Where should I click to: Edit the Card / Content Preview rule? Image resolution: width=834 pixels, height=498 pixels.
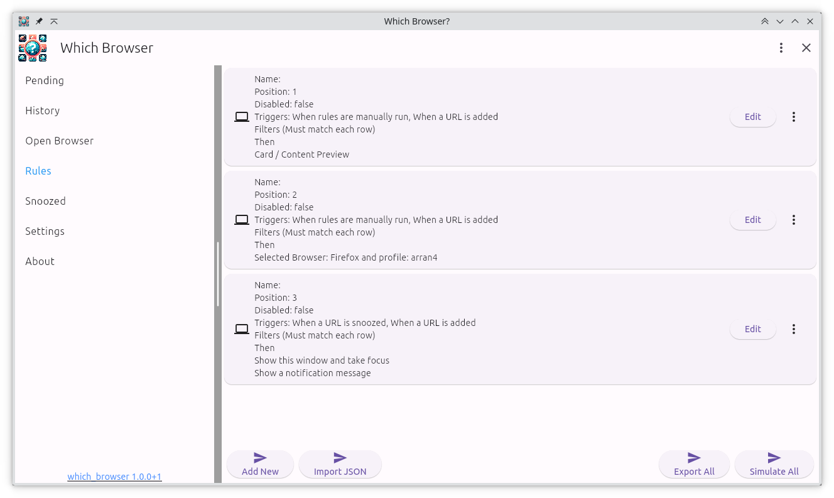(752, 117)
